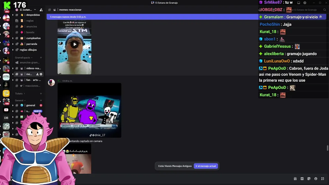Click GabrielYessus username in chat overlay
This screenshot has height=185, width=329.
pyautogui.click(x=277, y=47)
